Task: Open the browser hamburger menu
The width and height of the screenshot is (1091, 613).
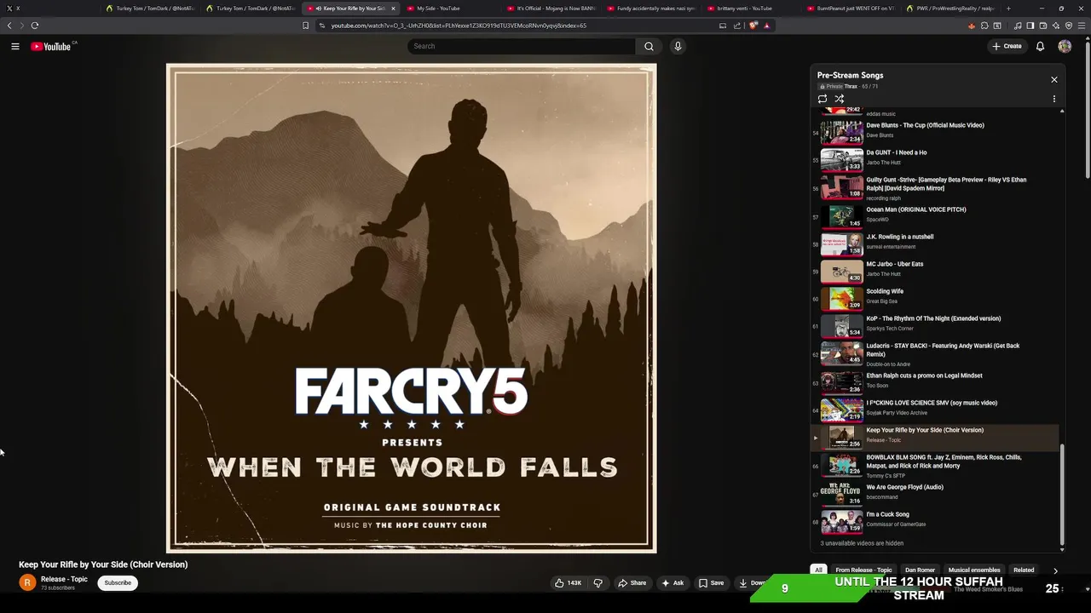Action: (1082, 26)
